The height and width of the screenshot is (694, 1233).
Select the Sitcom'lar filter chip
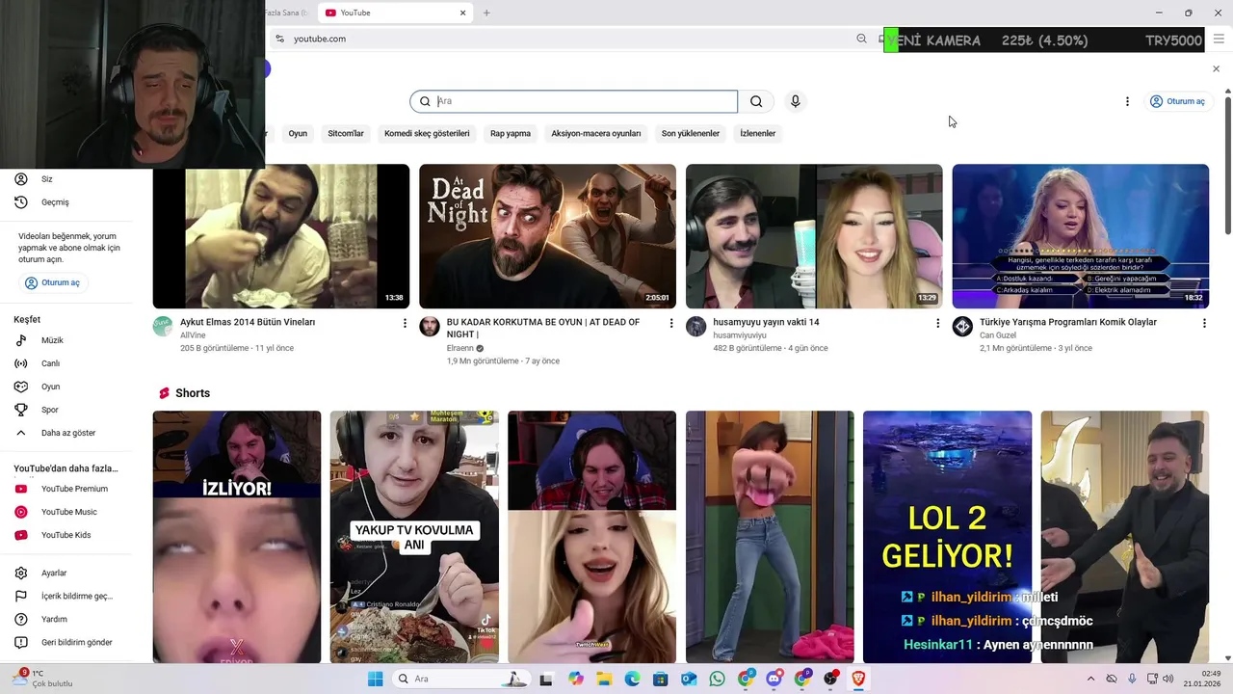point(346,134)
